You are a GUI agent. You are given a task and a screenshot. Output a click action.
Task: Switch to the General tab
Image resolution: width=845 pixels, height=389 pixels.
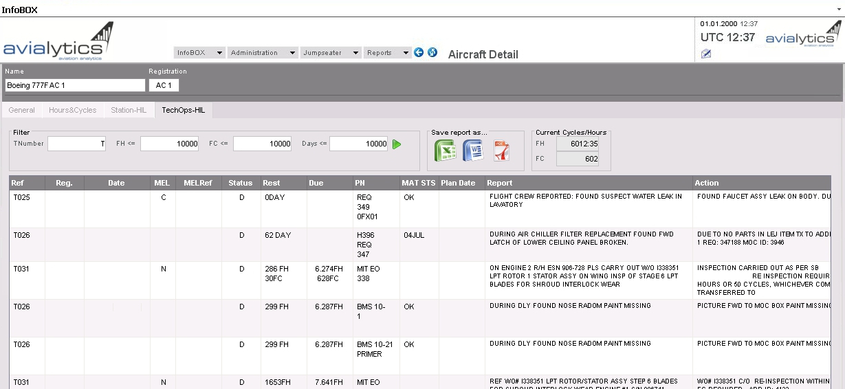tap(22, 110)
